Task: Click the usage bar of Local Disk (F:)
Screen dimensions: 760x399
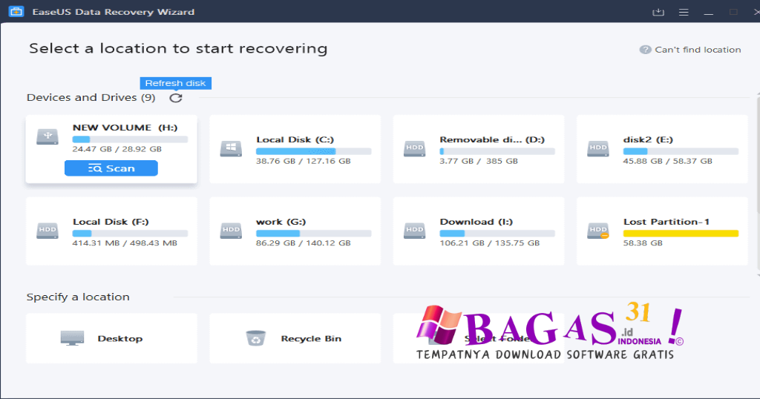Action: tap(130, 234)
